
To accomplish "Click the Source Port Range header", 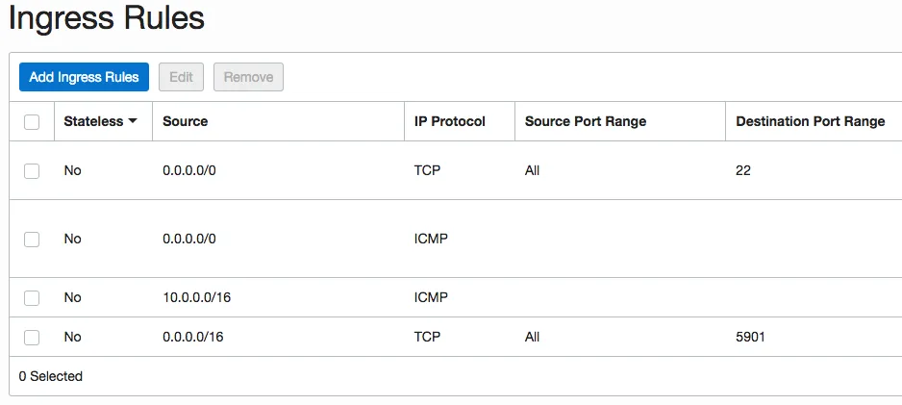I will [x=585, y=121].
